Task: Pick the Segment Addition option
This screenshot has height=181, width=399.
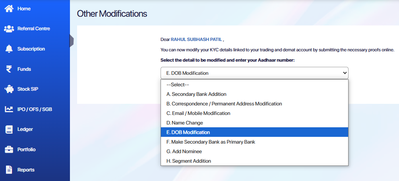Action: click(x=189, y=161)
